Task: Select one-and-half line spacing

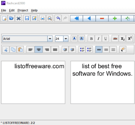Action: (x=106, y=50)
